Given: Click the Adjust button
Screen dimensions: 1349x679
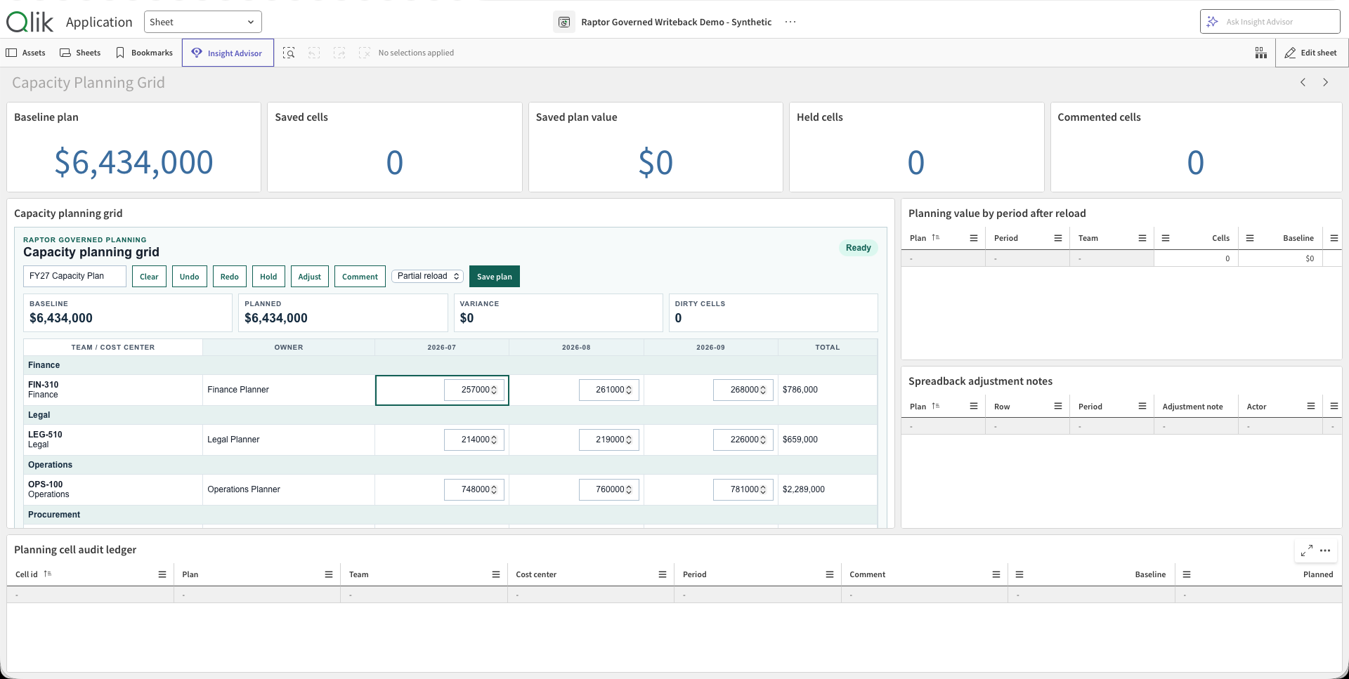Looking at the screenshot, I should pos(309,277).
